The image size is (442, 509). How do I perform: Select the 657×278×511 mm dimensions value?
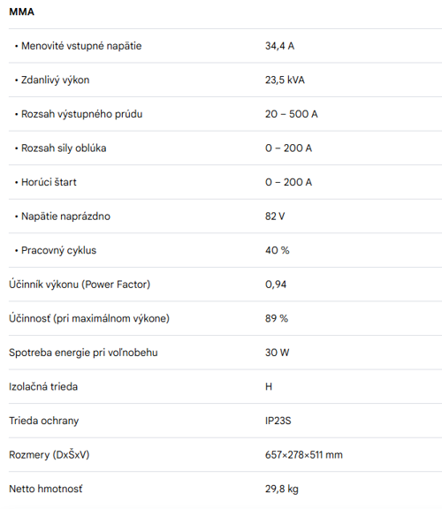click(303, 455)
